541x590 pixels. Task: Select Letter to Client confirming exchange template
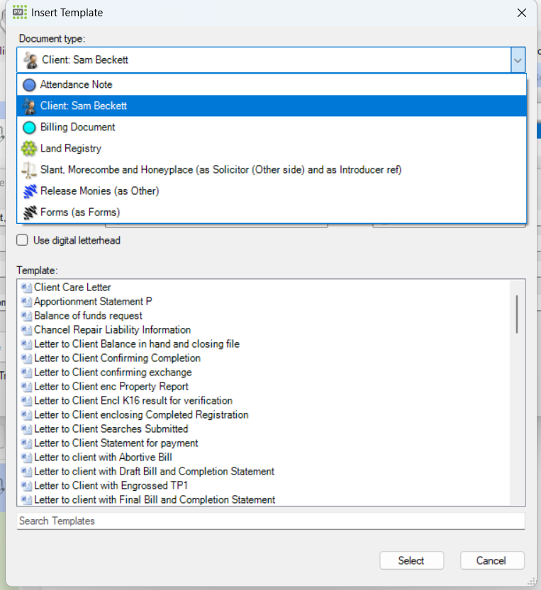click(113, 373)
